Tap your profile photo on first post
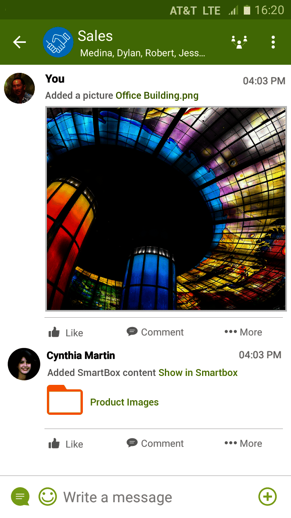This screenshot has width=291, height=518. tap(19, 88)
